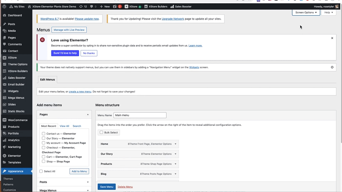Open the Elementor sidebar icon
The image size is (342, 192).
[5, 156]
